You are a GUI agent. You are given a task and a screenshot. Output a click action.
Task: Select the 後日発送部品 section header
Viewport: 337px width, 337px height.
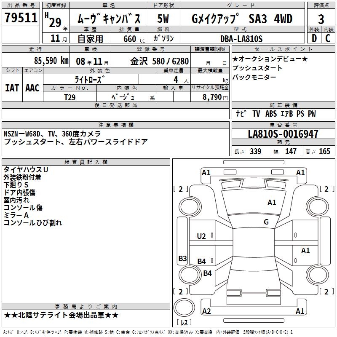[115, 105]
